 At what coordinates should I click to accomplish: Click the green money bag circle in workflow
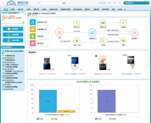click(77, 41)
